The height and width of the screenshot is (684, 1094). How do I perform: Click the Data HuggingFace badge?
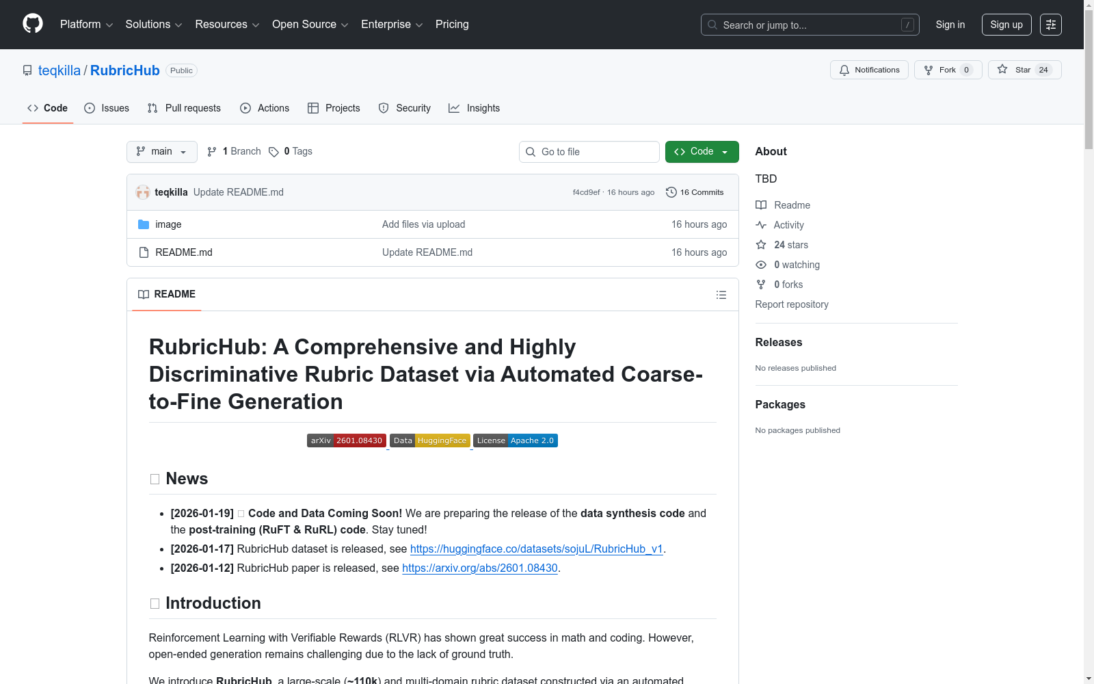pos(430,440)
